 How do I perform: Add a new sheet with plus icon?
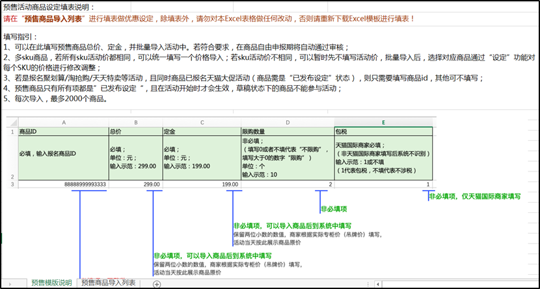pyautogui.click(x=156, y=284)
